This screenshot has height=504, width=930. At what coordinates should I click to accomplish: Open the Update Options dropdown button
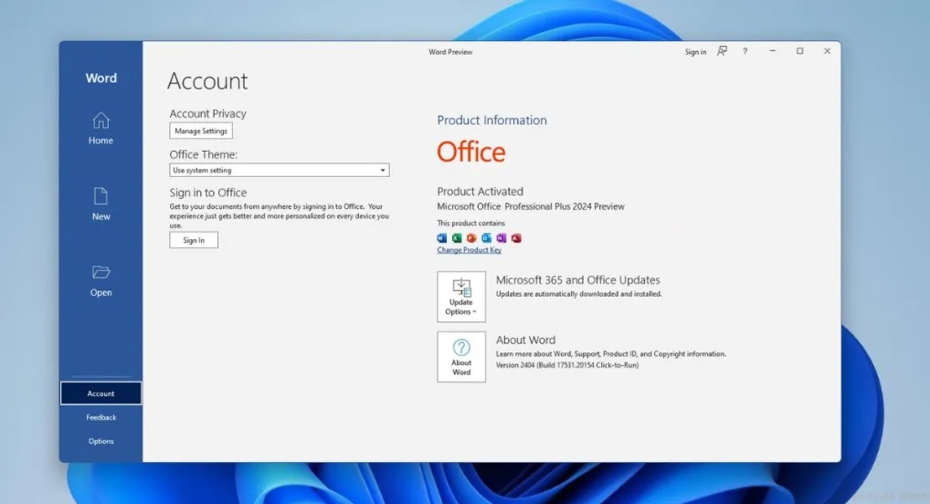click(x=461, y=297)
